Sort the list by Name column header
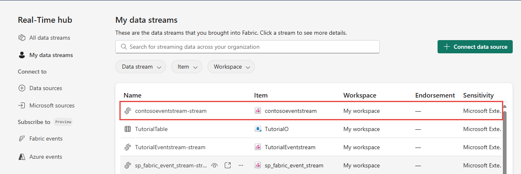The width and height of the screenshot is (521, 174). tap(132, 95)
